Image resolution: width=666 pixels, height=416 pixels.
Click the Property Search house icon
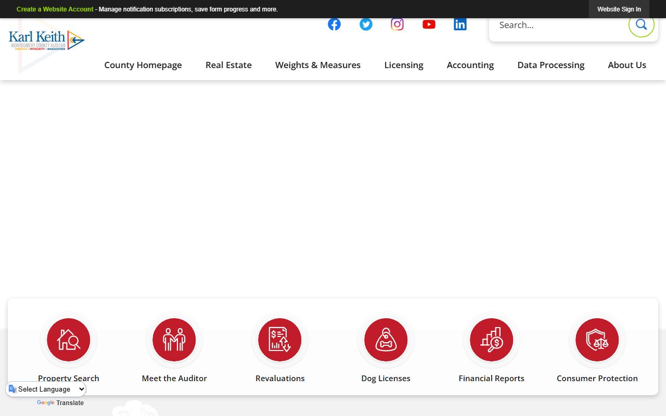point(69,340)
